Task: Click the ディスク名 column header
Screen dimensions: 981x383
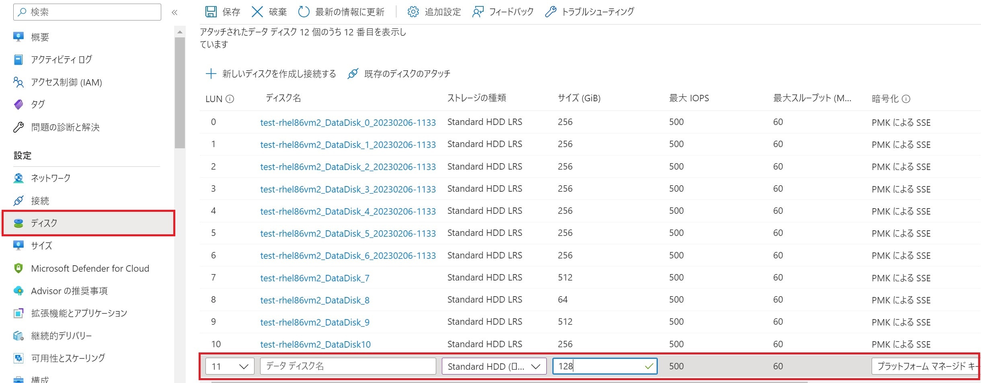Action: (283, 98)
